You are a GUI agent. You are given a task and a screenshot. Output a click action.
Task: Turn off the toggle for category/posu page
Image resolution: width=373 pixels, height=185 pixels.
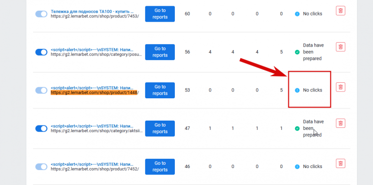[41, 52]
